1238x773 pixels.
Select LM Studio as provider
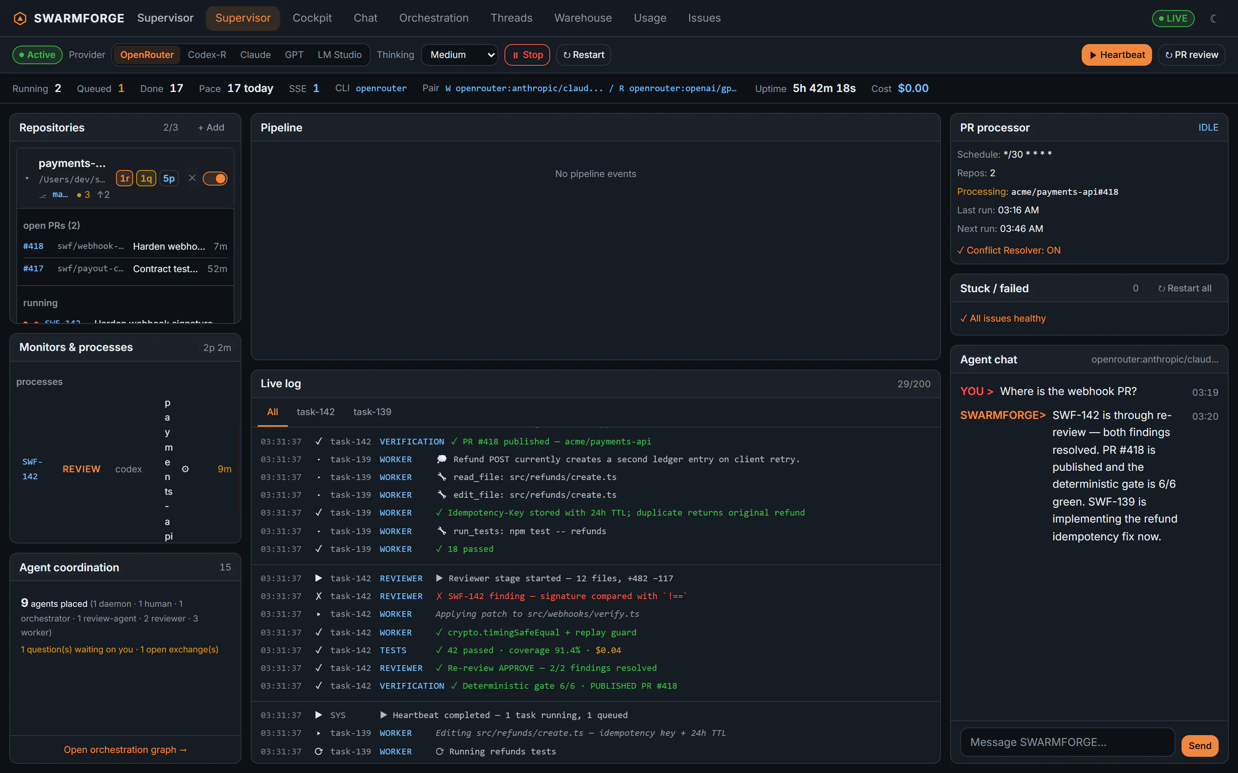(x=339, y=55)
